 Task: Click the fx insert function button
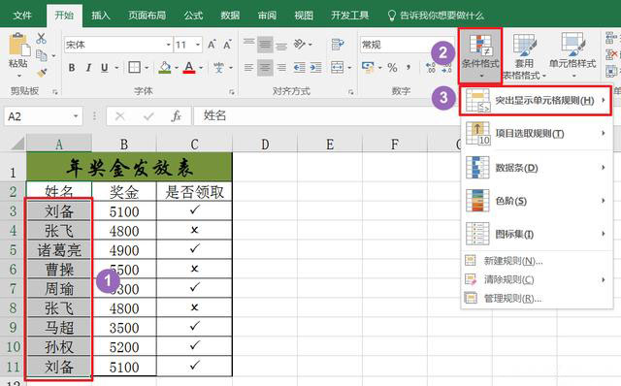(177, 116)
